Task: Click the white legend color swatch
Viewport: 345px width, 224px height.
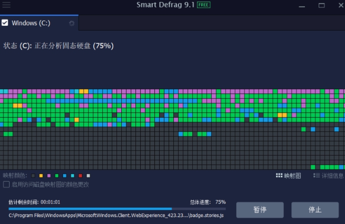Action: tap(88, 176)
